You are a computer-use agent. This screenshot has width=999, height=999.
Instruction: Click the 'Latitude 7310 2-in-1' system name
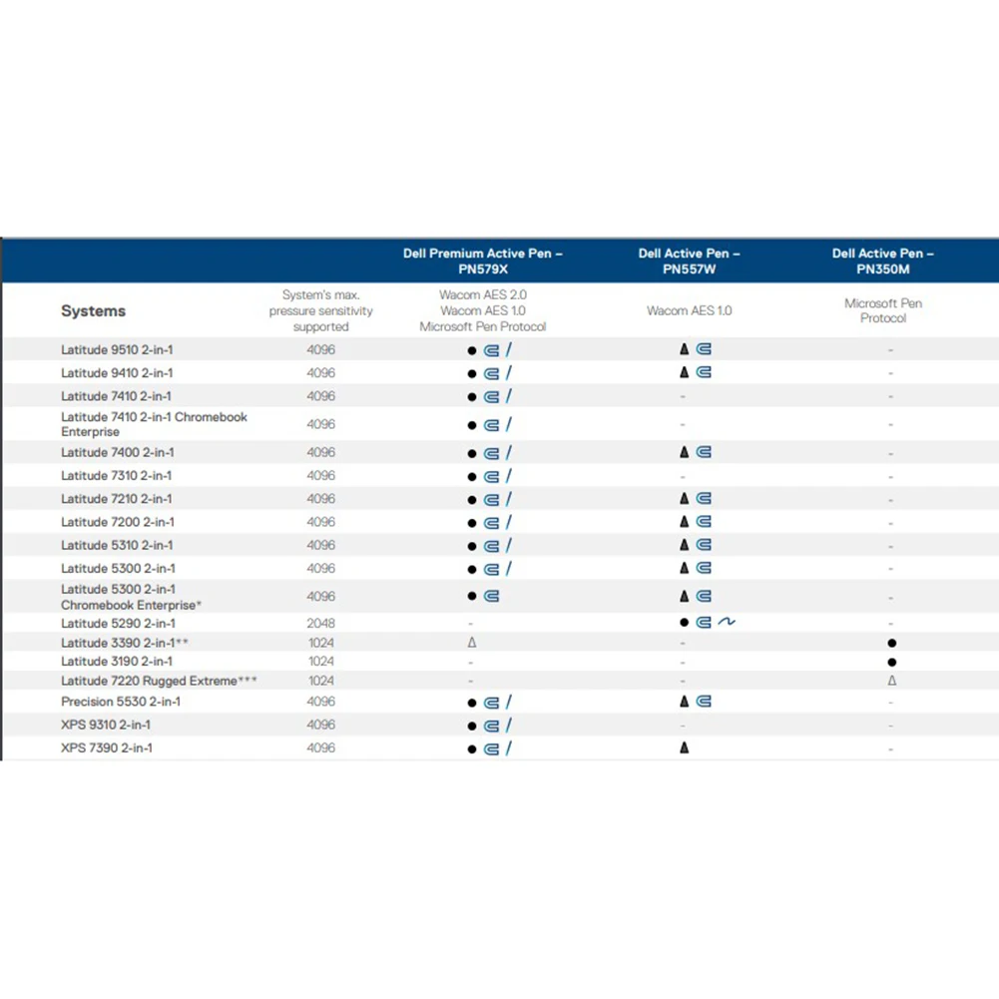117,475
